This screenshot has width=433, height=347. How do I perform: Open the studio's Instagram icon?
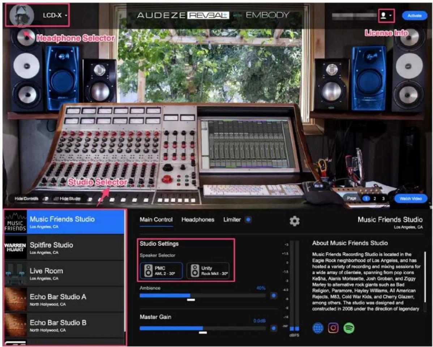click(333, 328)
